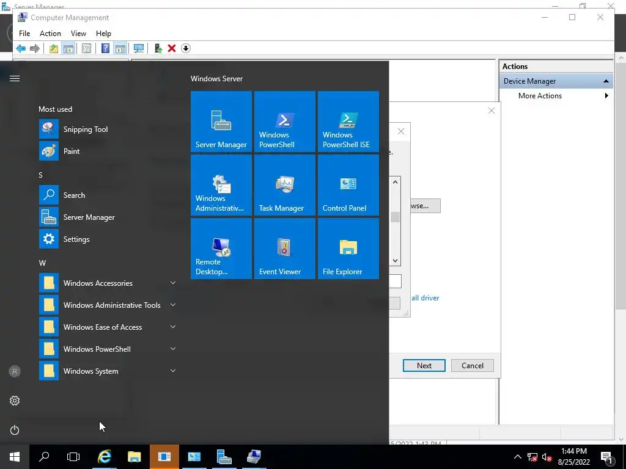Open Internet Explorer from the taskbar
This screenshot has width=626, height=469.
tap(104, 457)
